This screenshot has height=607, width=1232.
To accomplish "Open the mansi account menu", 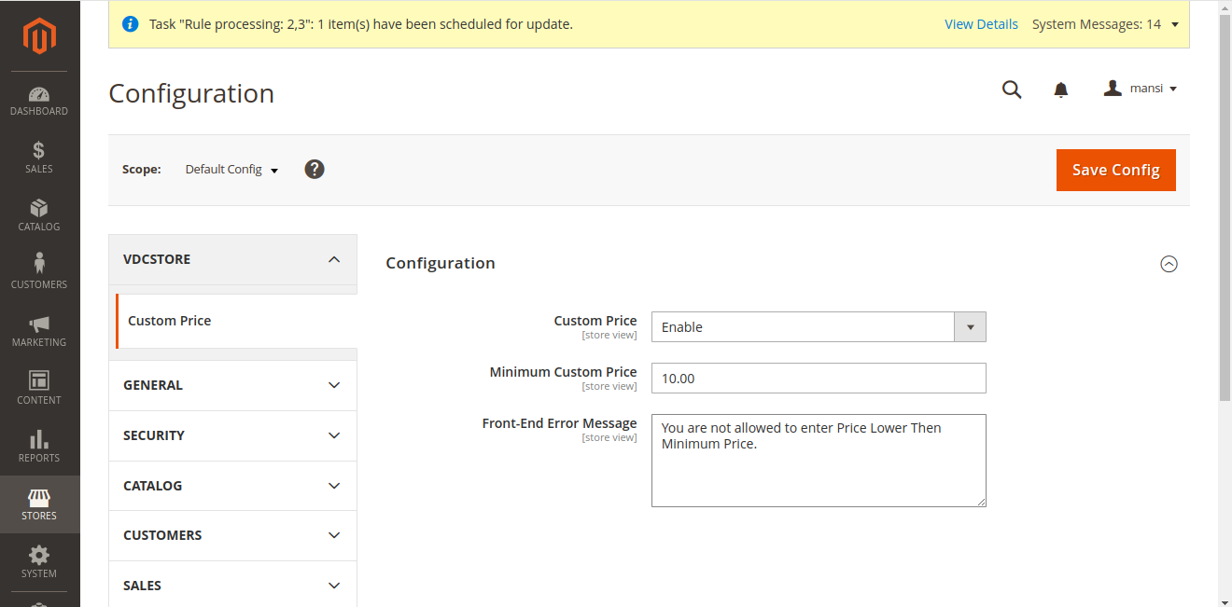I will [x=1141, y=89].
